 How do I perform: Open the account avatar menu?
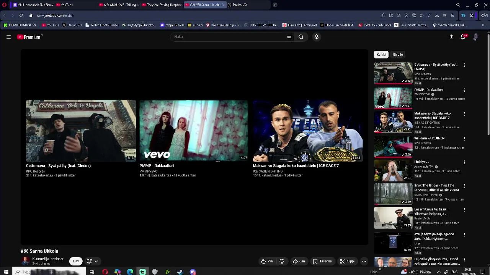[475, 37]
